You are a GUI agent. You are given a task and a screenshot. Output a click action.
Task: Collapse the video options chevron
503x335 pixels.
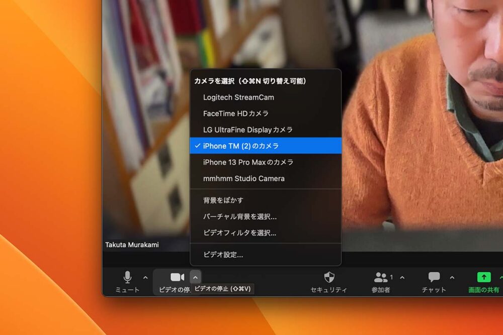(196, 277)
